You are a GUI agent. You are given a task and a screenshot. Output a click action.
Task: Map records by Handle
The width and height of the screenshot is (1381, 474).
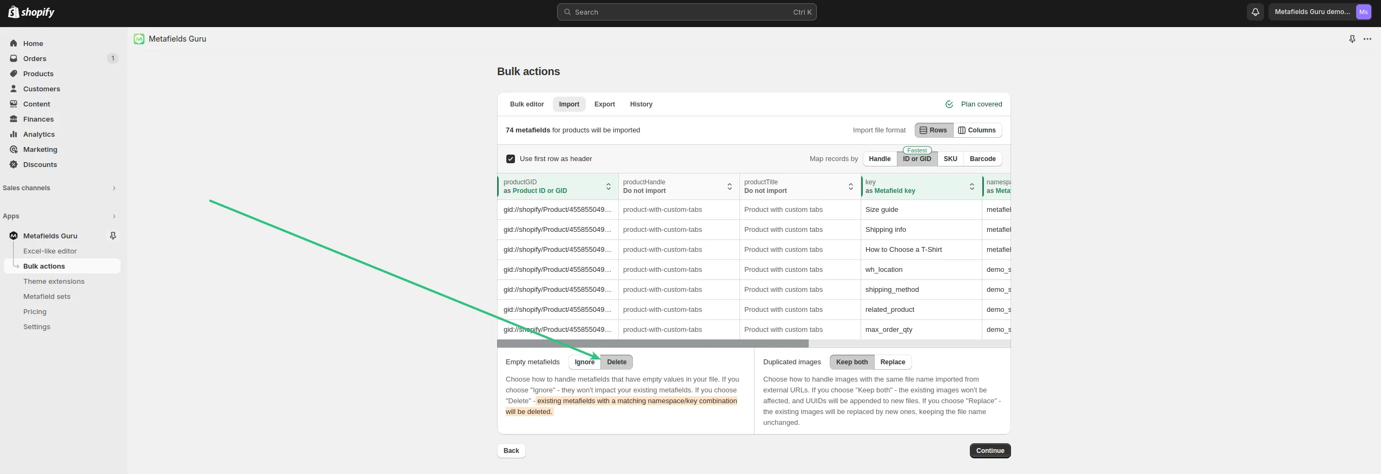tap(880, 159)
